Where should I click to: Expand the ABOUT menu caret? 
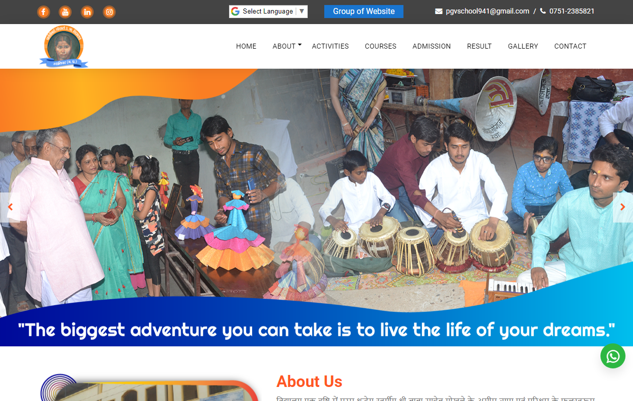[300, 45]
